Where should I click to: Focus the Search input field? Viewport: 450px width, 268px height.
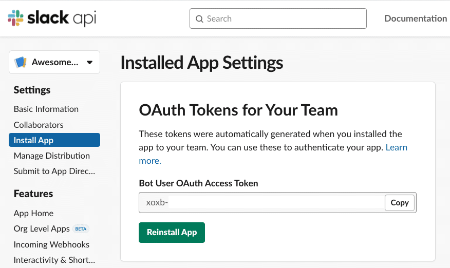[x=278, y=18]
